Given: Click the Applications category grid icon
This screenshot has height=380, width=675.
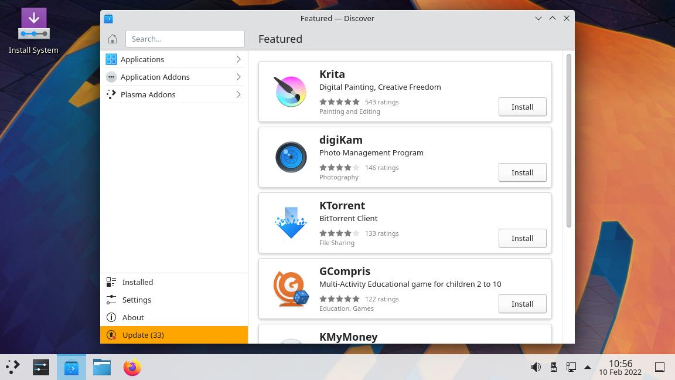Looking at the screenshot, I should coord(111,59).
